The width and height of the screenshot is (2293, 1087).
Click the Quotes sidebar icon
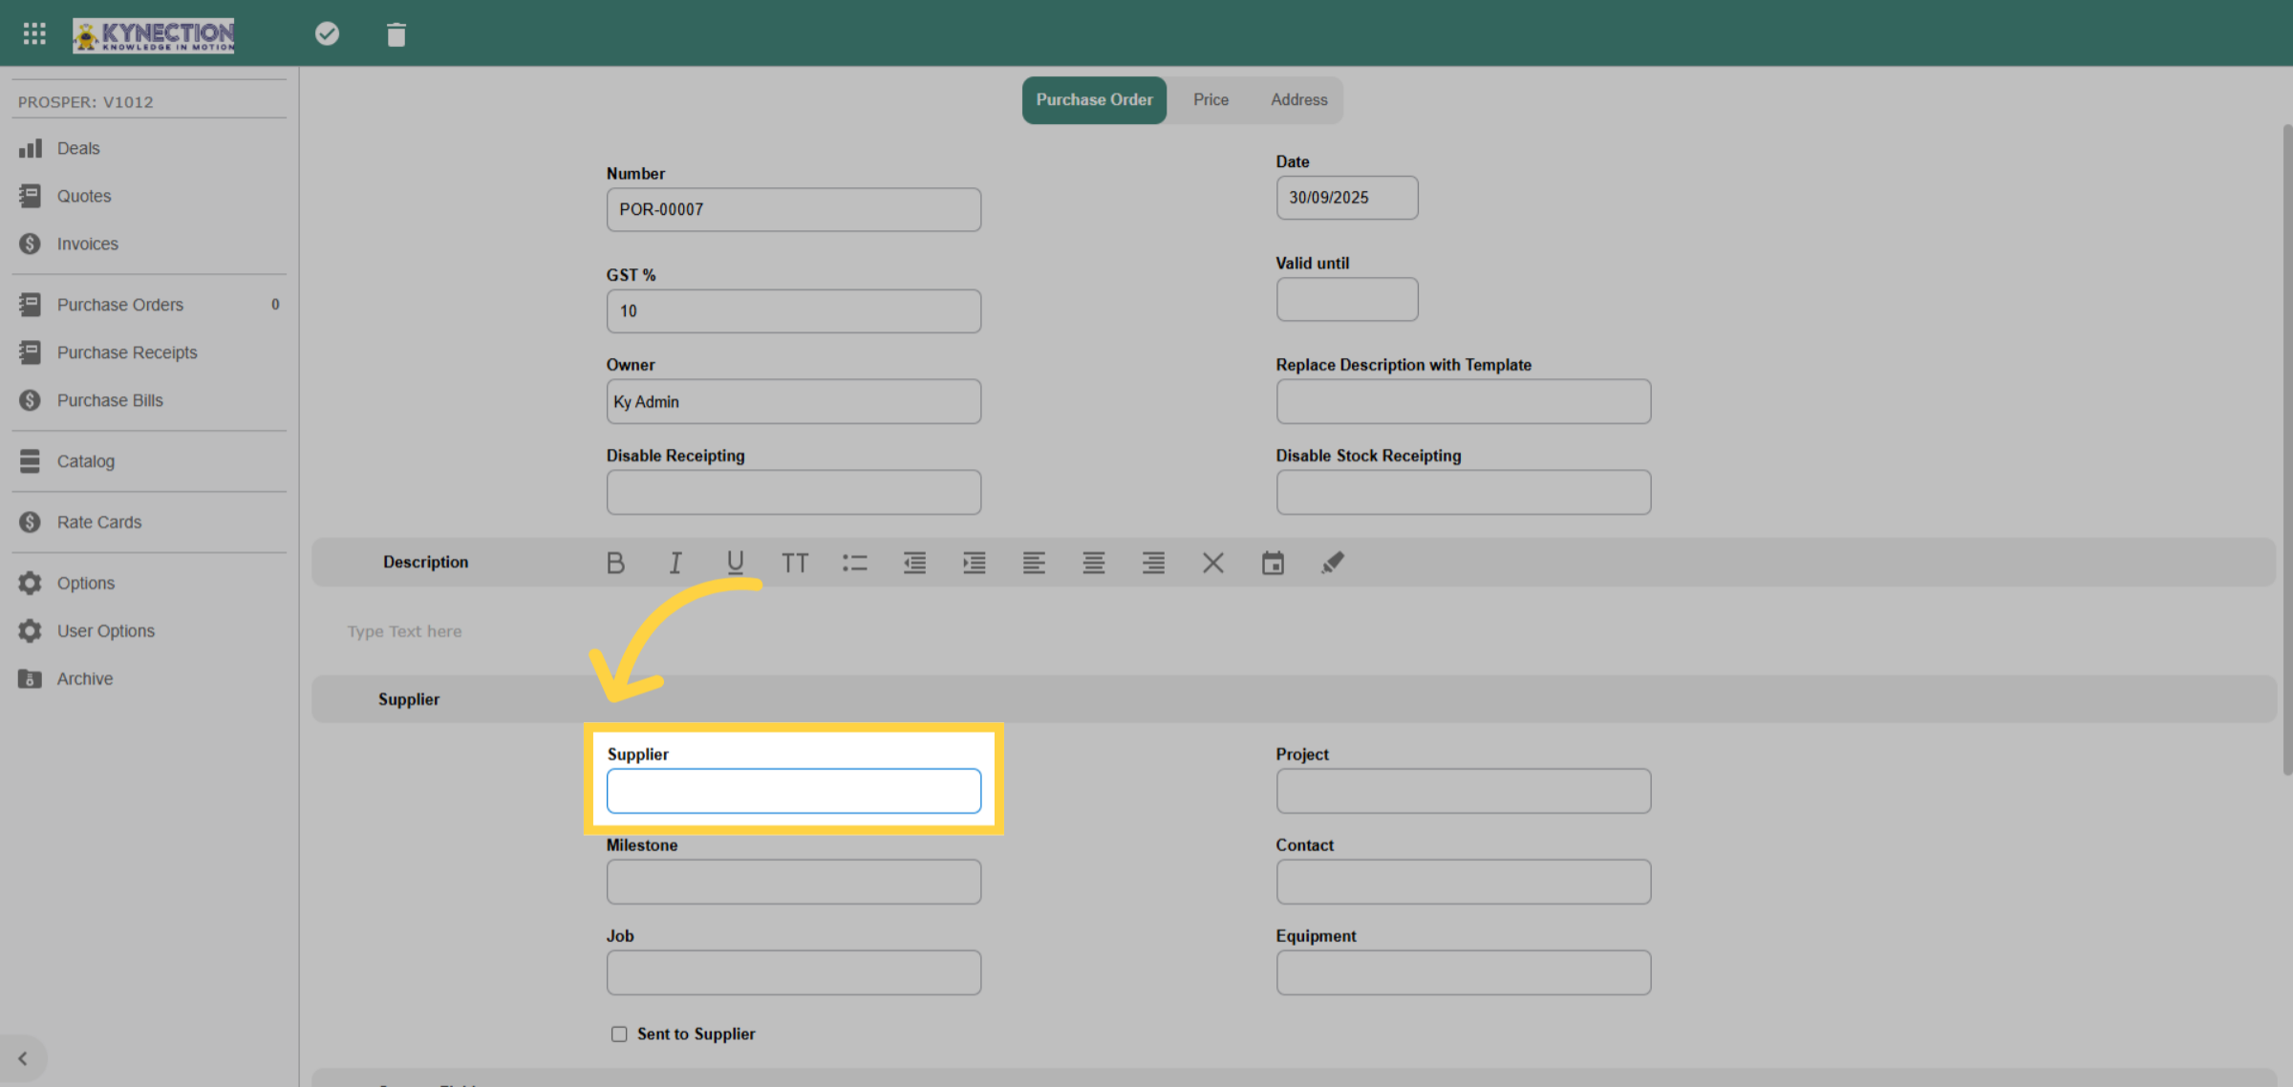point(30,196)
